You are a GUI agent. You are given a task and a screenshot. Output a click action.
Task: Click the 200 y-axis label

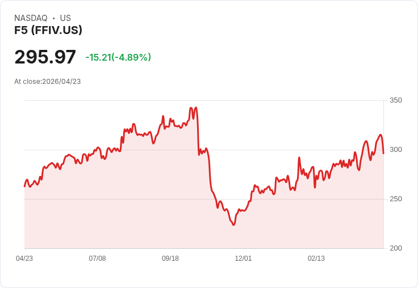[x=395, y=248]
